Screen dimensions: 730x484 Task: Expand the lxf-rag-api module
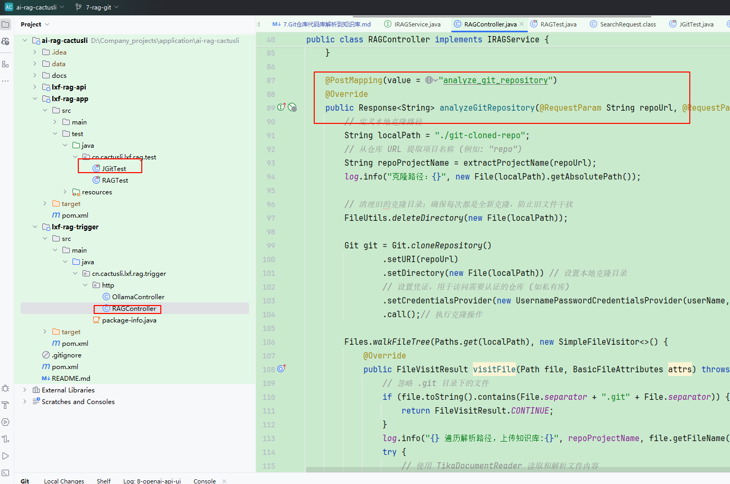tap(35, 87)
